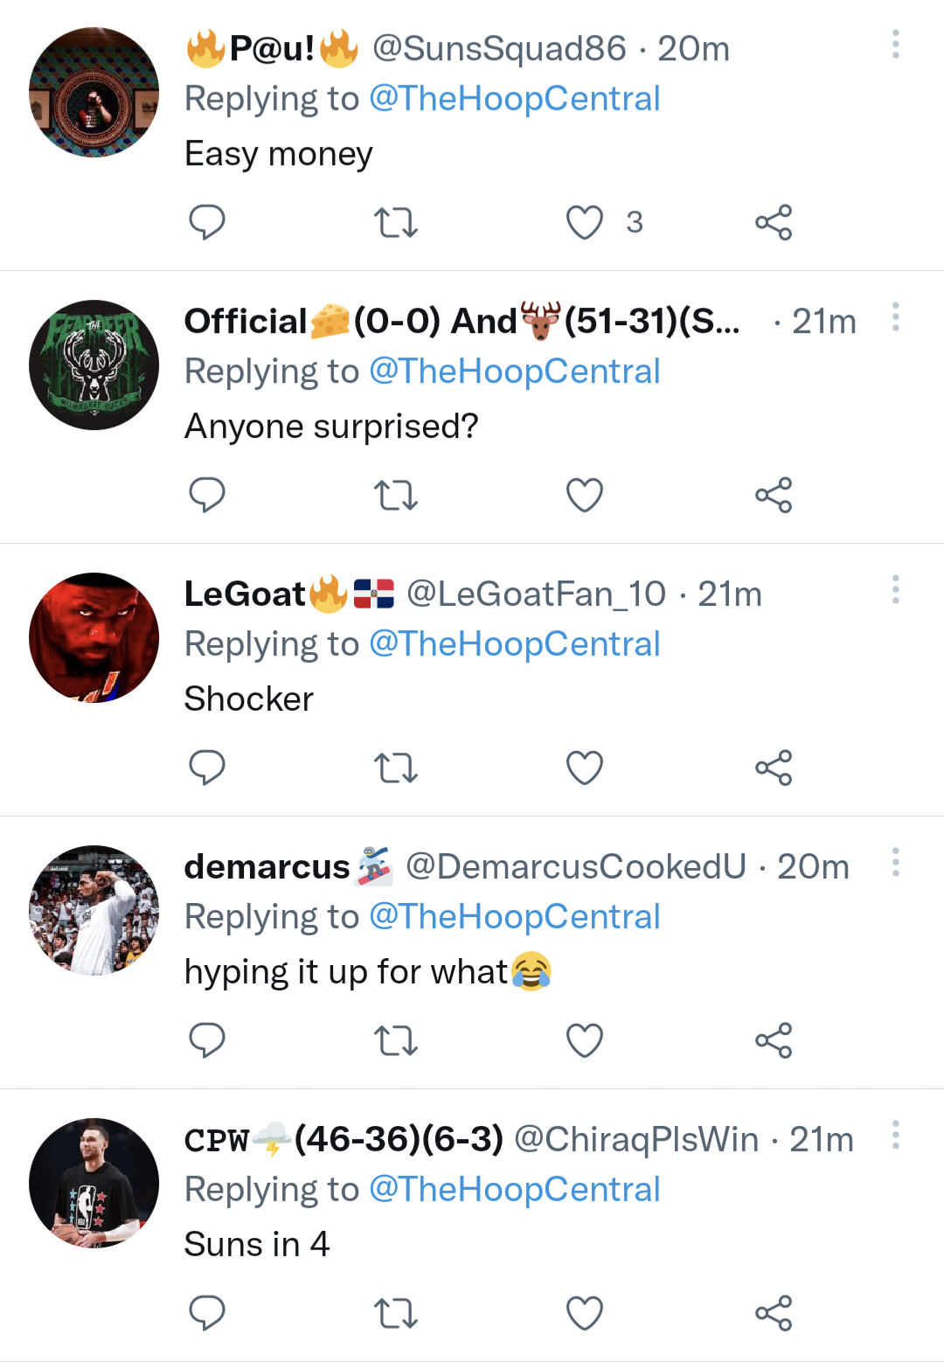Open more options for the SunsSquad86 tweet
The image size is (944, 1362).
pos(895,44)
